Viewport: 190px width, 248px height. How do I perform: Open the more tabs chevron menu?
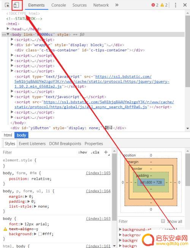(x=117, y=5)
